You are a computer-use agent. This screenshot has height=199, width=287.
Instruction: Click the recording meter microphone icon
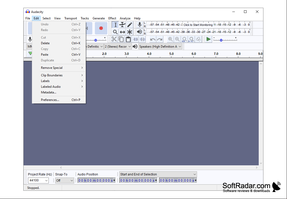pyautogui.click(x=140, y=25)
